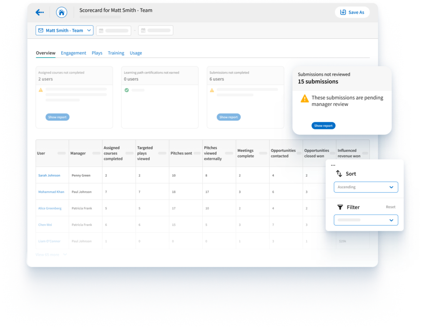
Task: Click the end date calendar field
Action: pyautogui.click(x=156, y=30)
